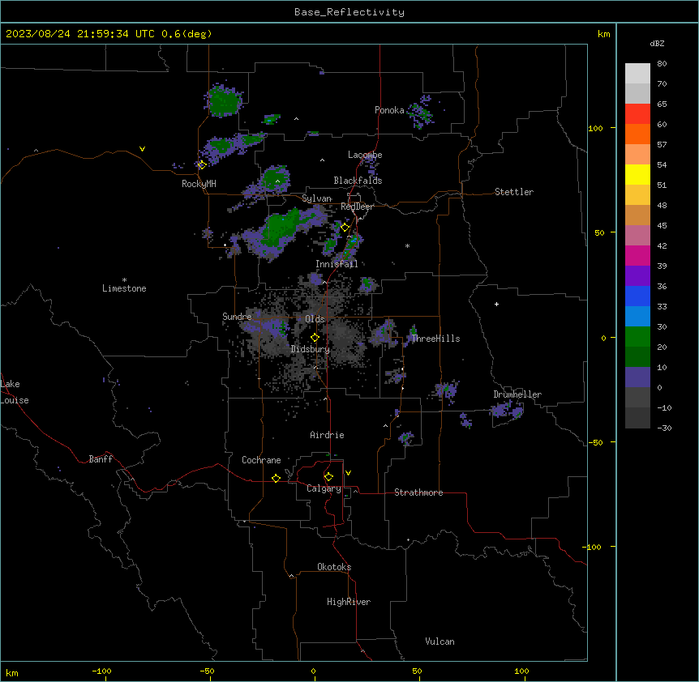Click the Airdrie label

point(327,435)
